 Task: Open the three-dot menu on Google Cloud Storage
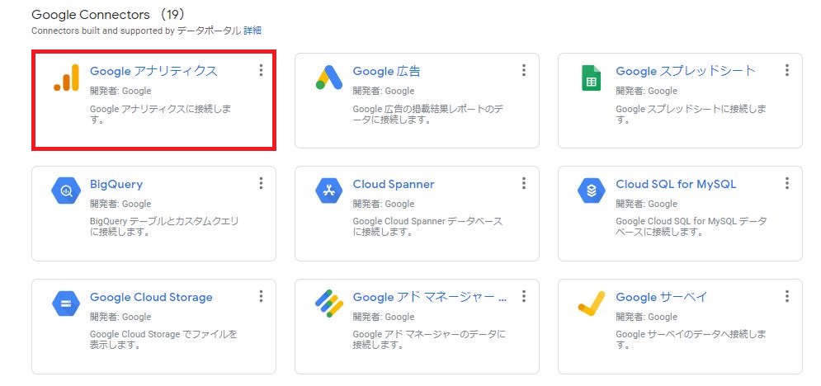tap(261, 296)
